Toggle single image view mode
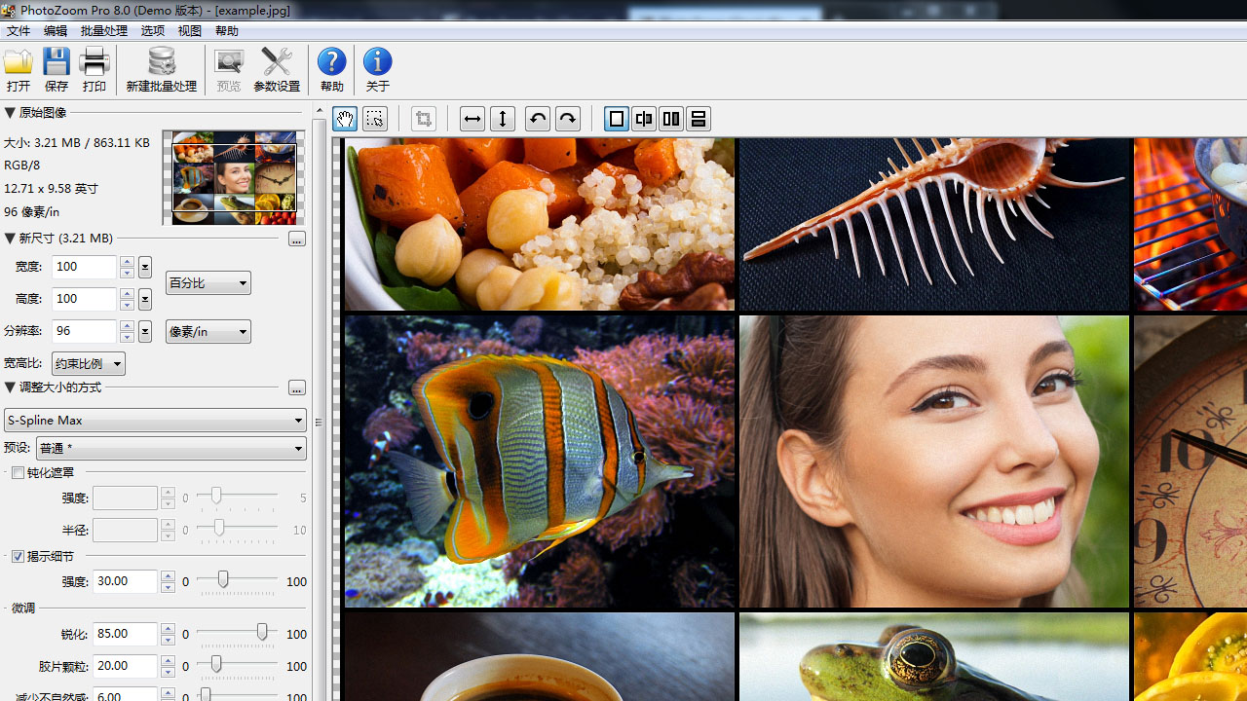The image size is (1247, 701). (616, 118)
